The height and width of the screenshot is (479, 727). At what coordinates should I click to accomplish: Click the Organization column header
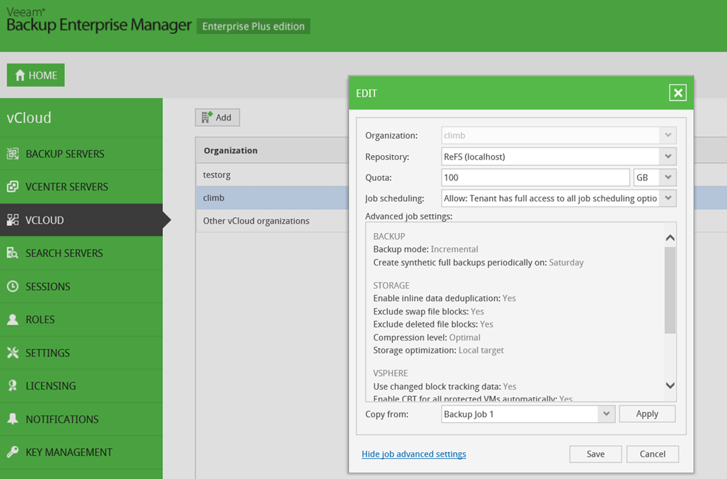[272, 150]
